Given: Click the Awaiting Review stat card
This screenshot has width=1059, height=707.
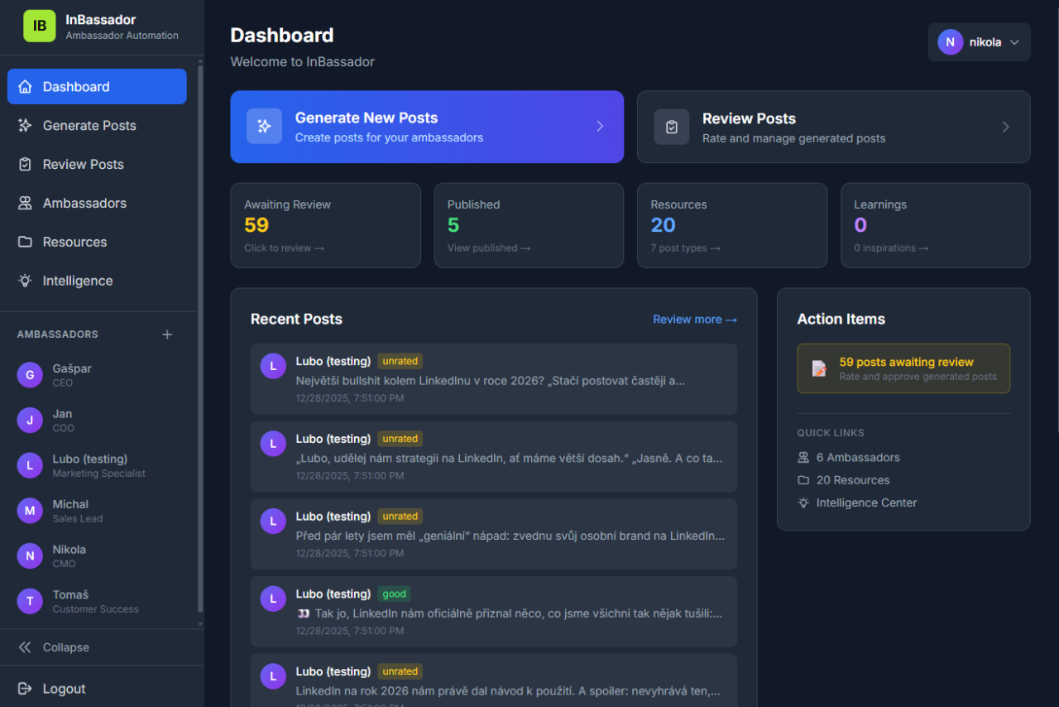Looking at the screenshot, I should [x=325, y=225].
